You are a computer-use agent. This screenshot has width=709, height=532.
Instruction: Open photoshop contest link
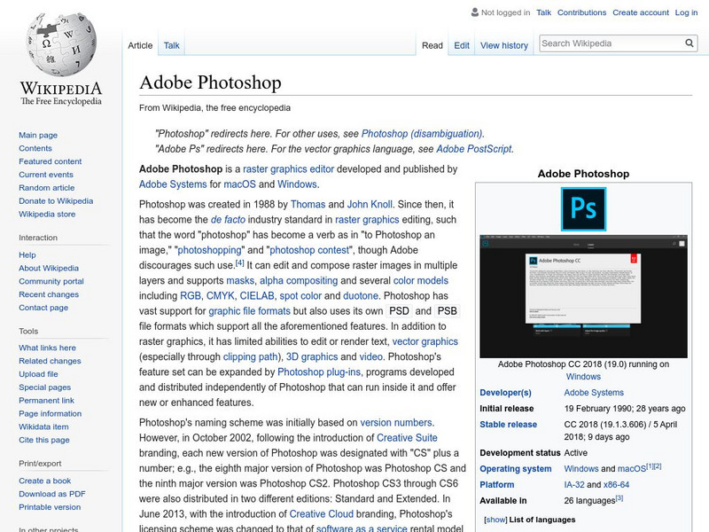click(x=309, y=250)
